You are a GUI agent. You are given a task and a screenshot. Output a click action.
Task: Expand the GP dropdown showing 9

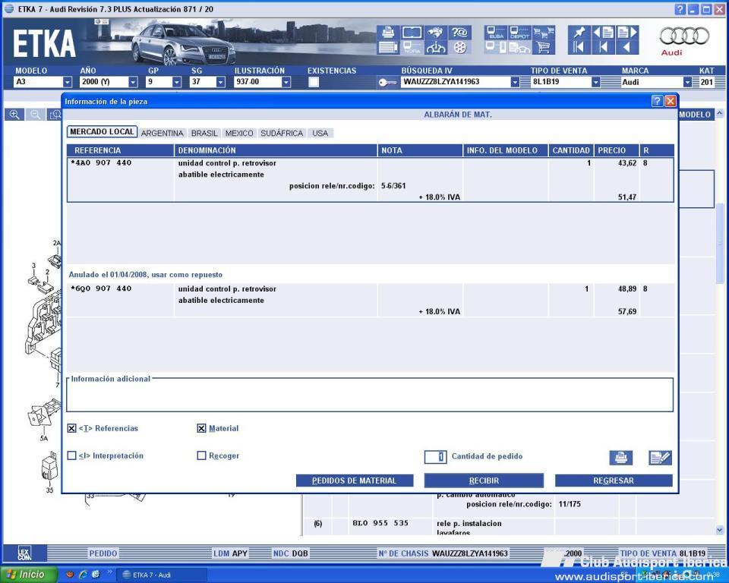(177, 82)
